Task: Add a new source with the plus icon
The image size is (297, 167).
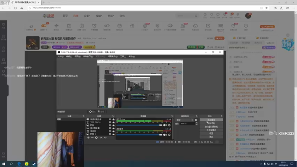Action: [x=88, y=138]
